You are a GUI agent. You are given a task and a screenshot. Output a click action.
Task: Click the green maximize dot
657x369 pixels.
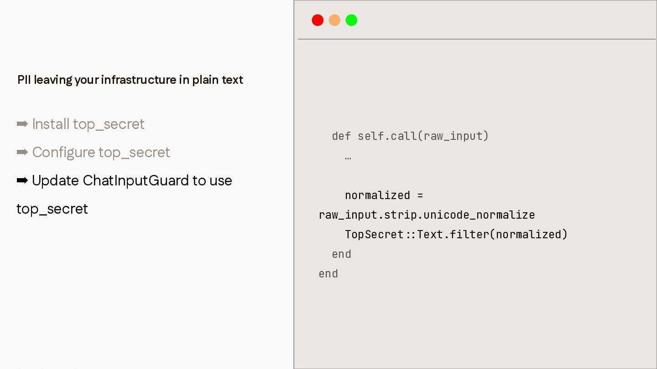(351, 20)
